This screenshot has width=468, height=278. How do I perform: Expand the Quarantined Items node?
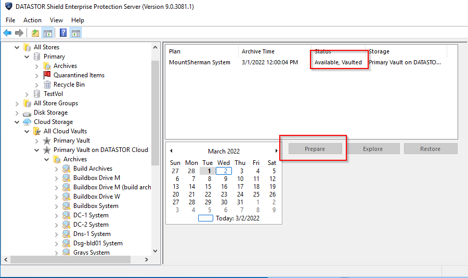click(37, 76)
